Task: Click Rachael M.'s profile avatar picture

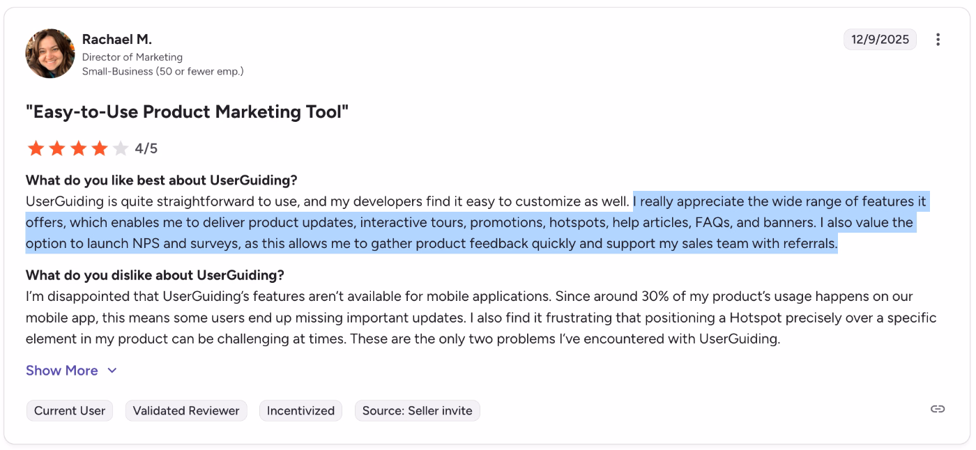Action: pyautogui.click(x=49, y=53)
